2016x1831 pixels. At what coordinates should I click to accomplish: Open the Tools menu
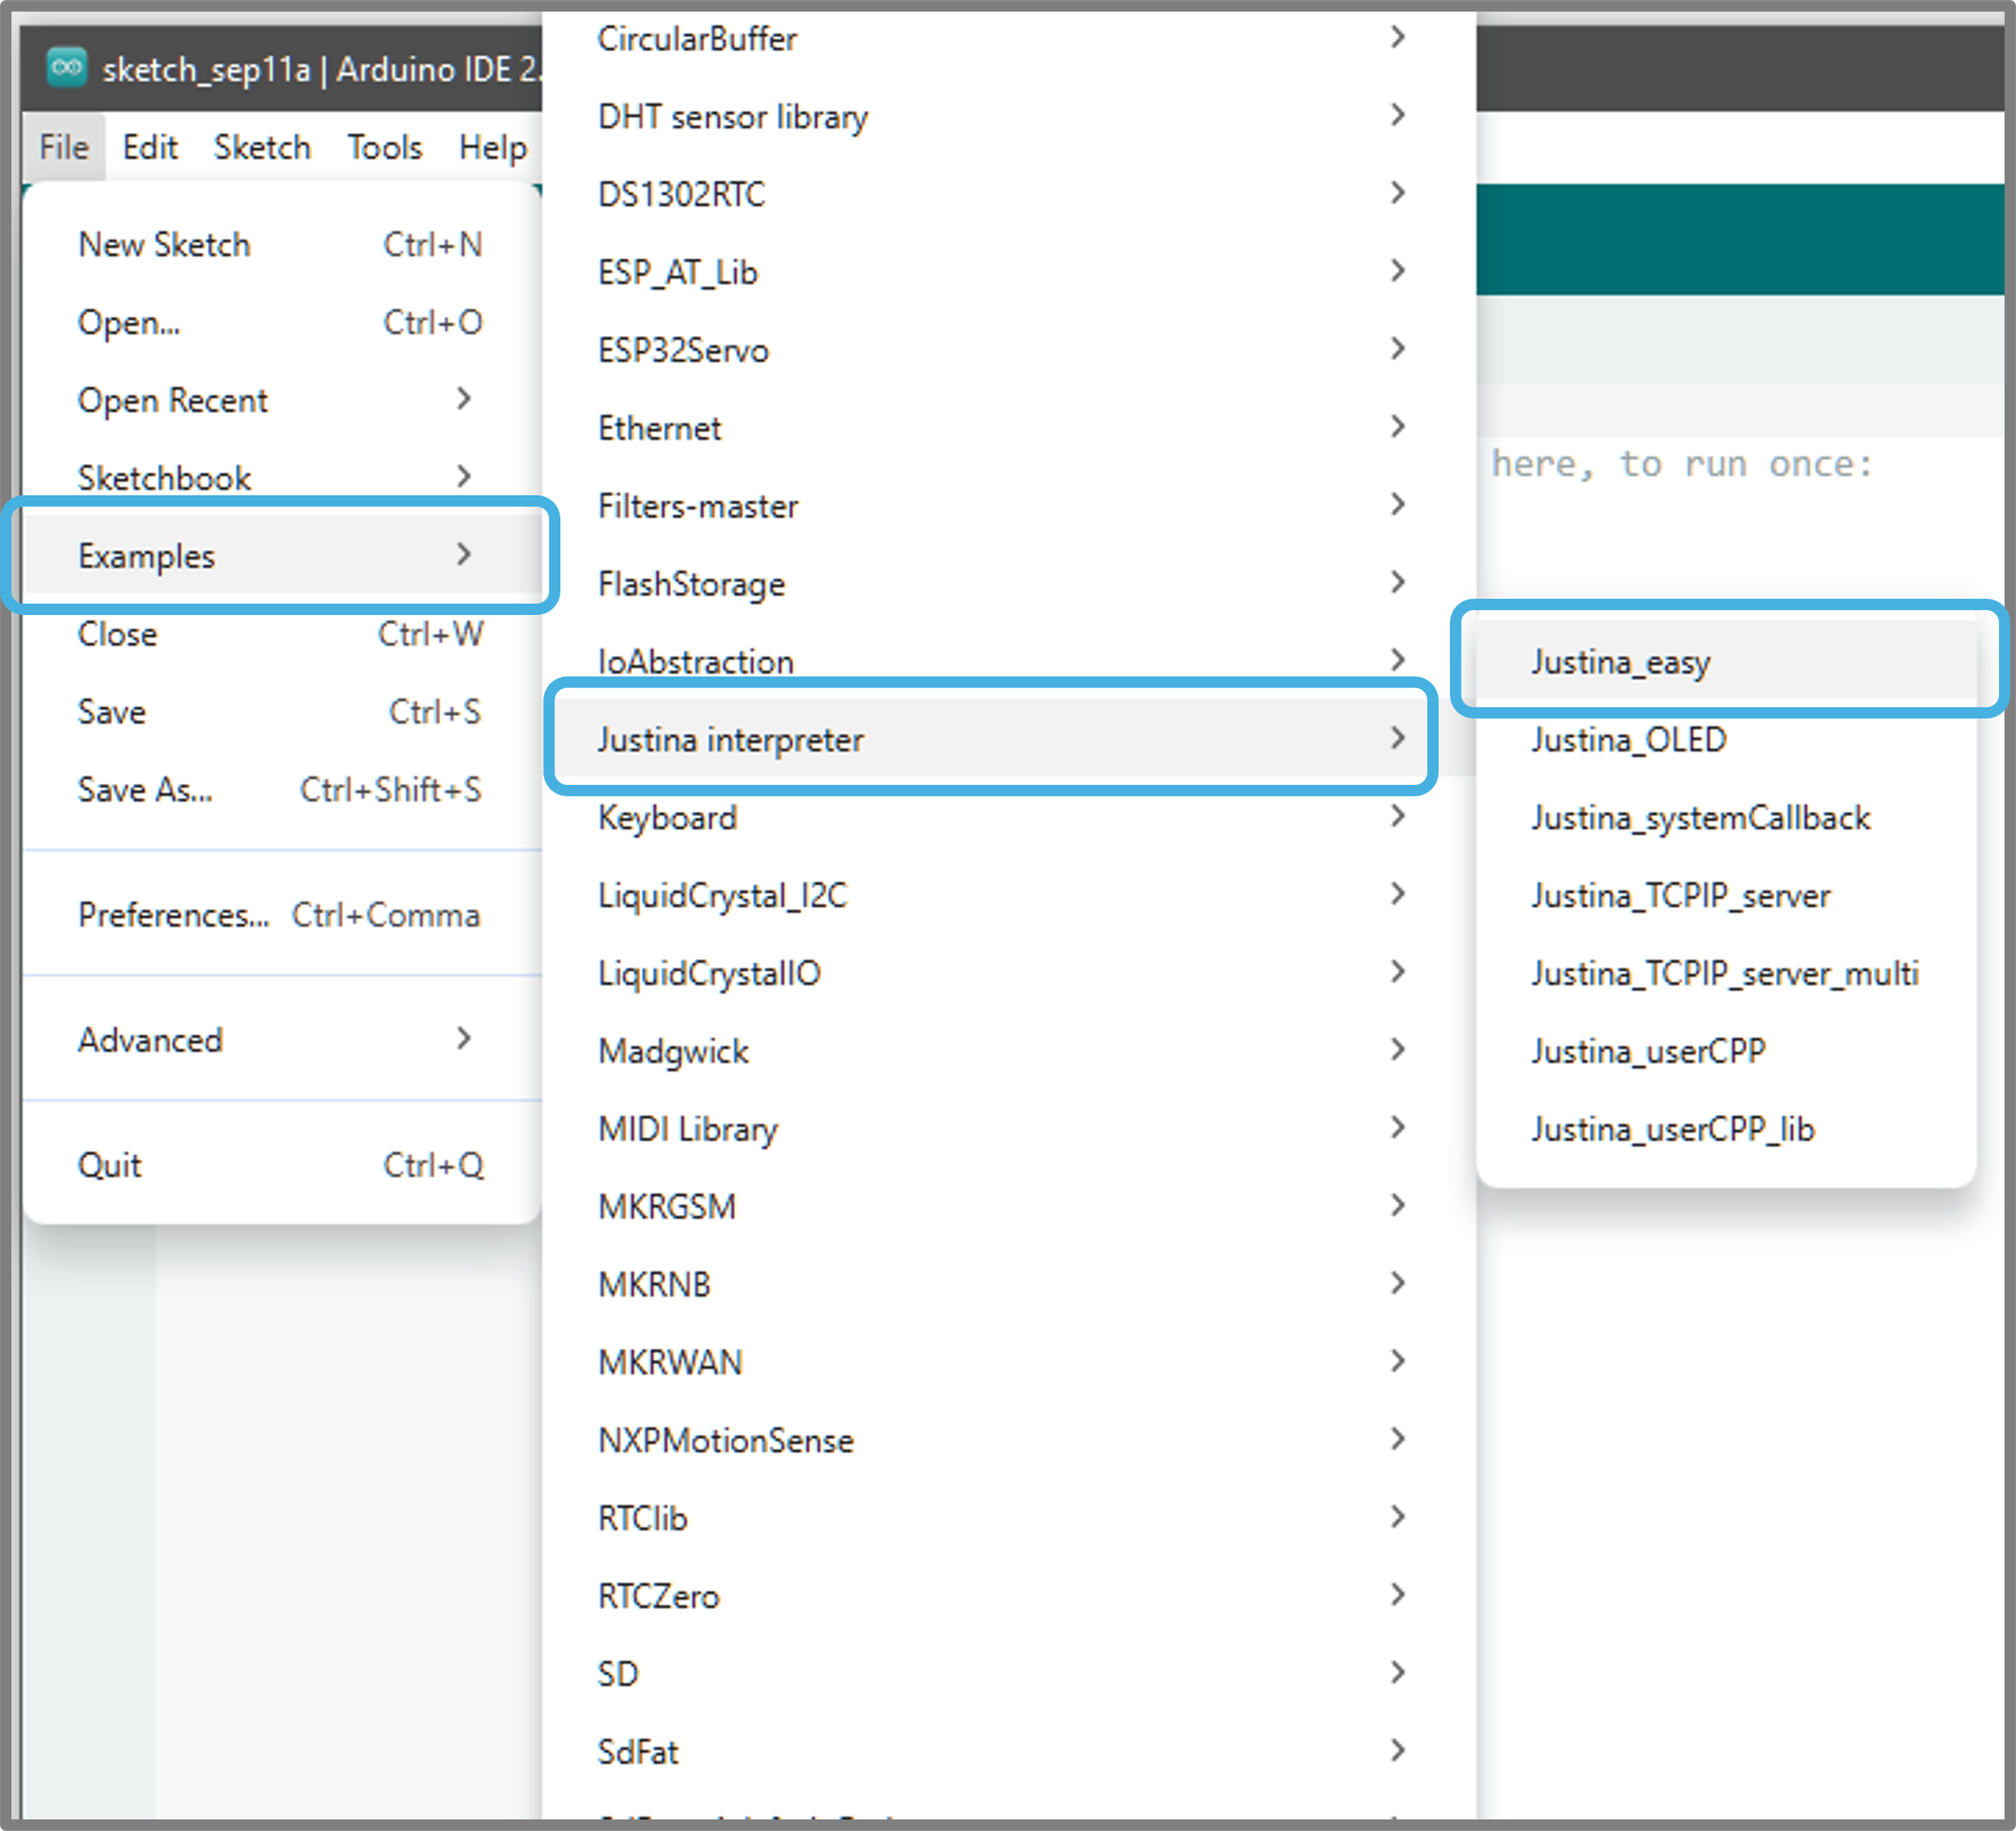(x=384, y=147)
